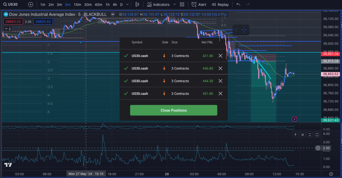Open the candlestick chart type icon
The width and height of the screenshot is (342, 178).
(137, 5)
